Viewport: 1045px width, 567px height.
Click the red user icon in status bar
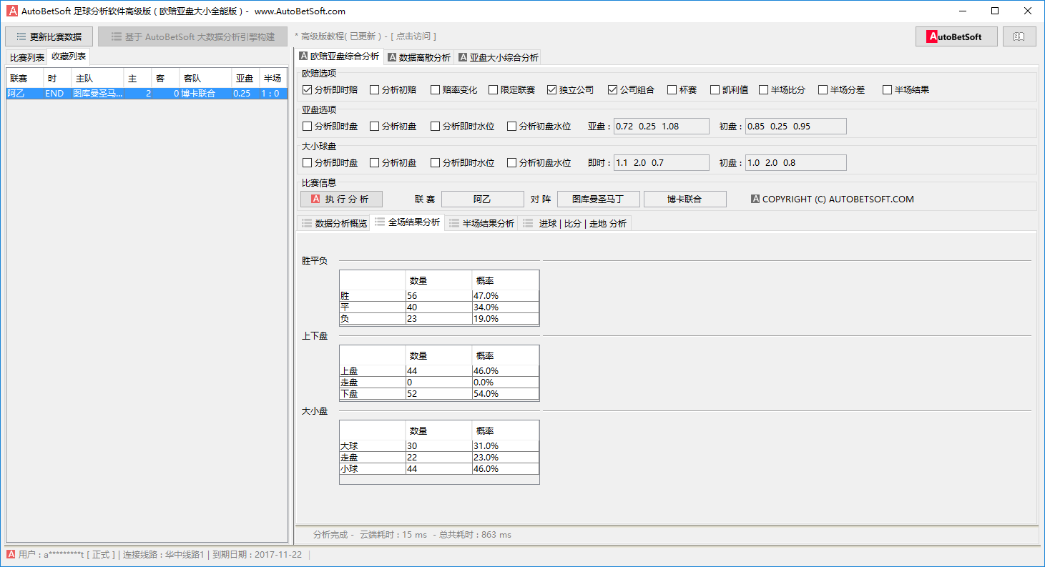(11, 554)
